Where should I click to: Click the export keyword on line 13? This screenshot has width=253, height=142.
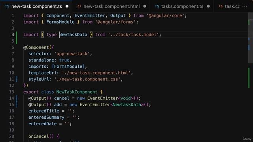[x=31, y=92]
